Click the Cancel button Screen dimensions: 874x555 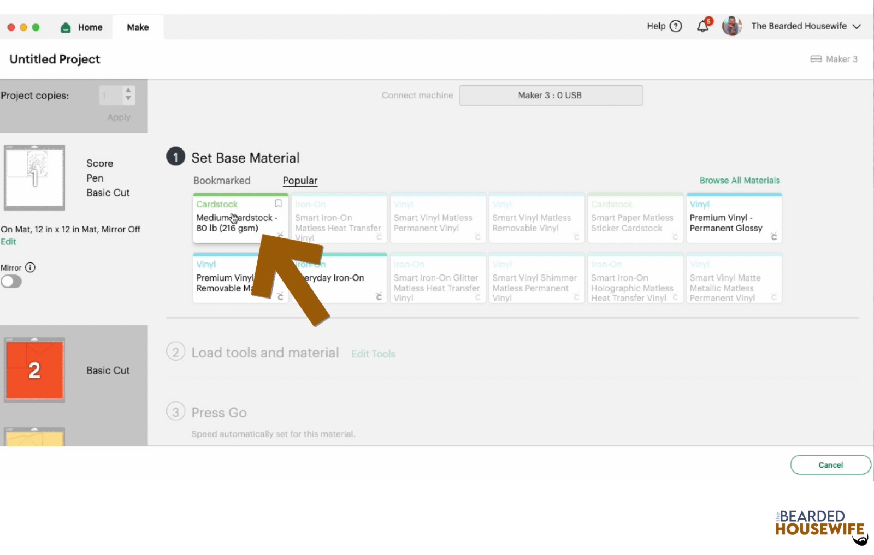pyautogui.click(x=830, y=465)
